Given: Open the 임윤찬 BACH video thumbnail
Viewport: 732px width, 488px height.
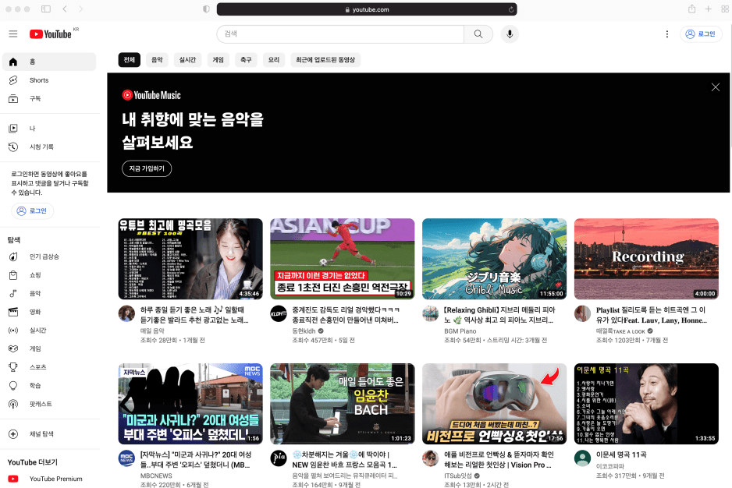Looking at the screenshot, I should tap(342, 404).
